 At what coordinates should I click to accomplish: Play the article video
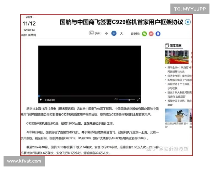pyautogui.click(x=41, y=100)
